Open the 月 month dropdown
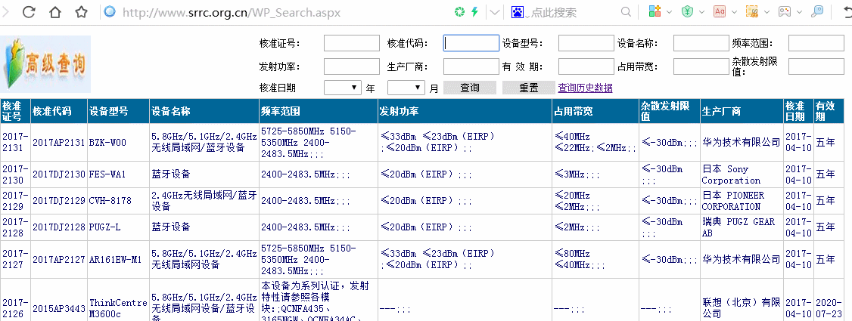The height and width of the screenshot is (321, 852). point(406,88)
